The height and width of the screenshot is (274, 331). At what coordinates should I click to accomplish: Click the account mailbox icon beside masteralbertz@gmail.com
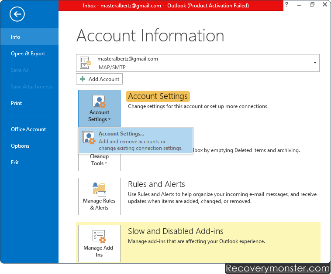(x=86, y=63)
